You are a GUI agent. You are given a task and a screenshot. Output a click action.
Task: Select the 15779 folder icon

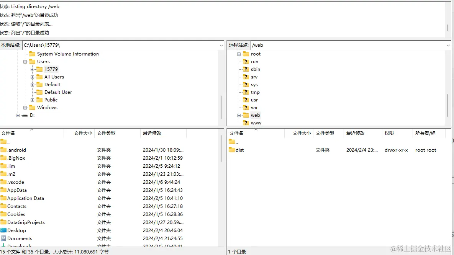pos(39,69)
